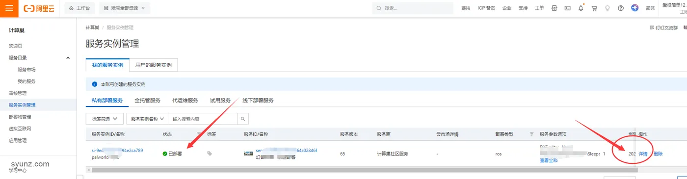Click the 部署类型 value ros
The image size is (687, 179).
pos(499,154)
